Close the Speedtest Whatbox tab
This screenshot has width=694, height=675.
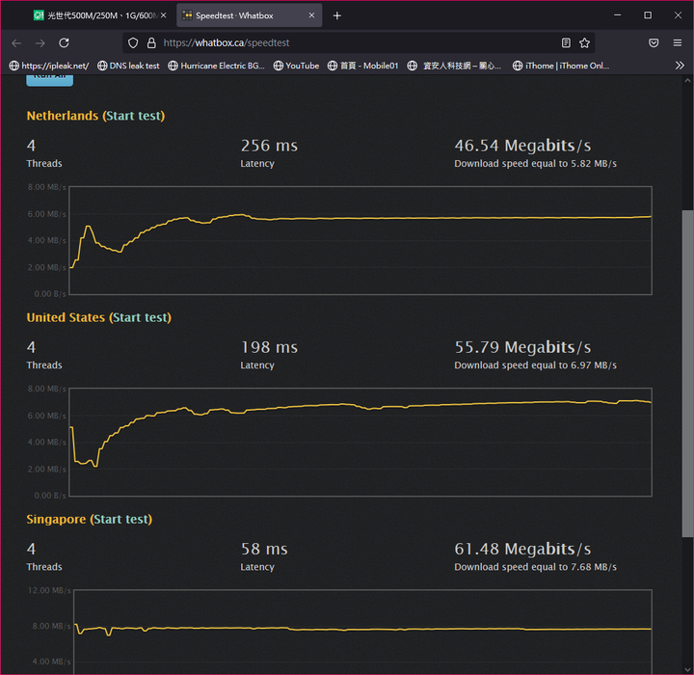click(310, 15)
